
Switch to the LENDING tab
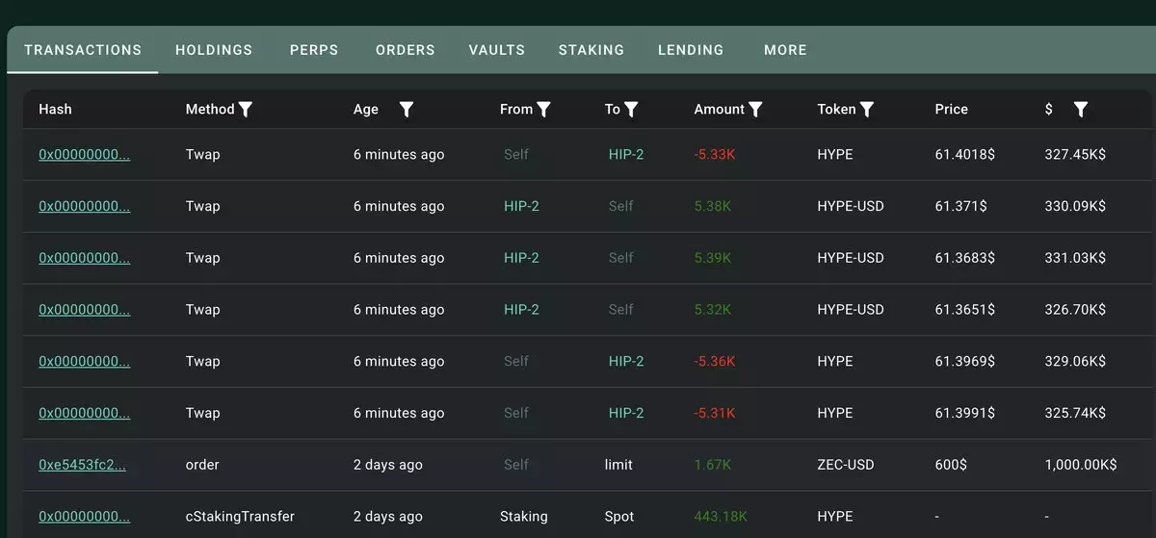[691, 50]
